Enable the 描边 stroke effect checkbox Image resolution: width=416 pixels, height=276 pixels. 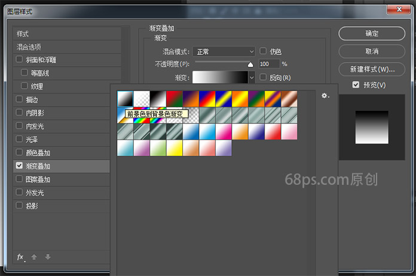(x=20, y=99)
